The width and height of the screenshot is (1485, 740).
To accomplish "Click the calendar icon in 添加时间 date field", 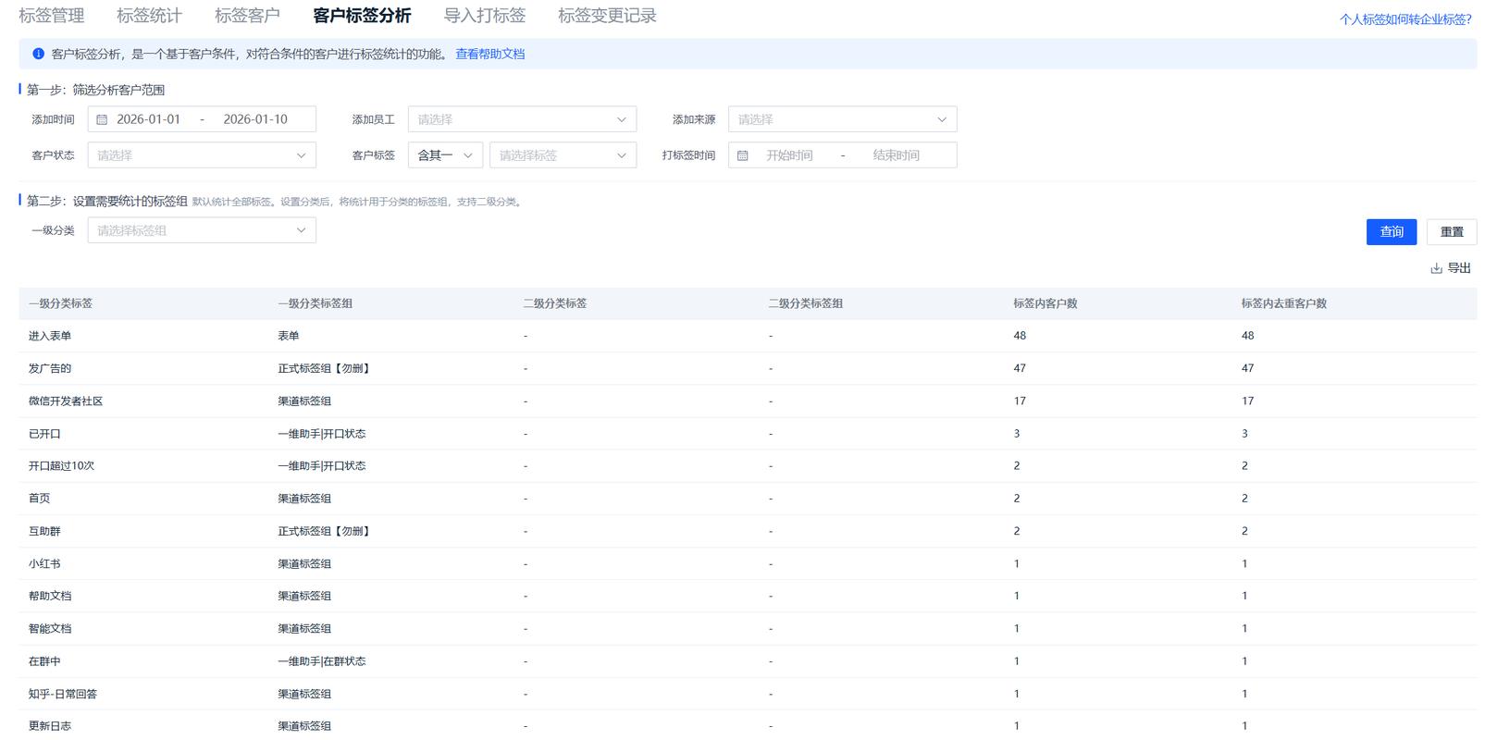I will pyautogui.click(x=102, y=119).
